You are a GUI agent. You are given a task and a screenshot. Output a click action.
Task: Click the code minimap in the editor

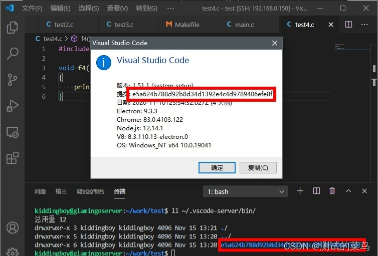pos(352,47)
